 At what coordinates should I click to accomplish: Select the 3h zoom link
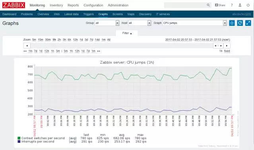[64, 39]
